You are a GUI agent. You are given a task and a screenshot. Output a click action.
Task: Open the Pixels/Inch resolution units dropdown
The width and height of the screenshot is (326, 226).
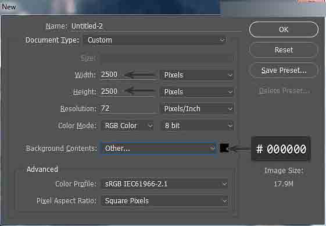tap(198, 108)
